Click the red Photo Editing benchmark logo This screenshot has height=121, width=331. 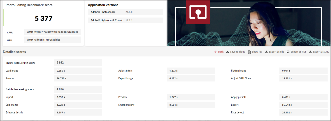coord(198,12)
